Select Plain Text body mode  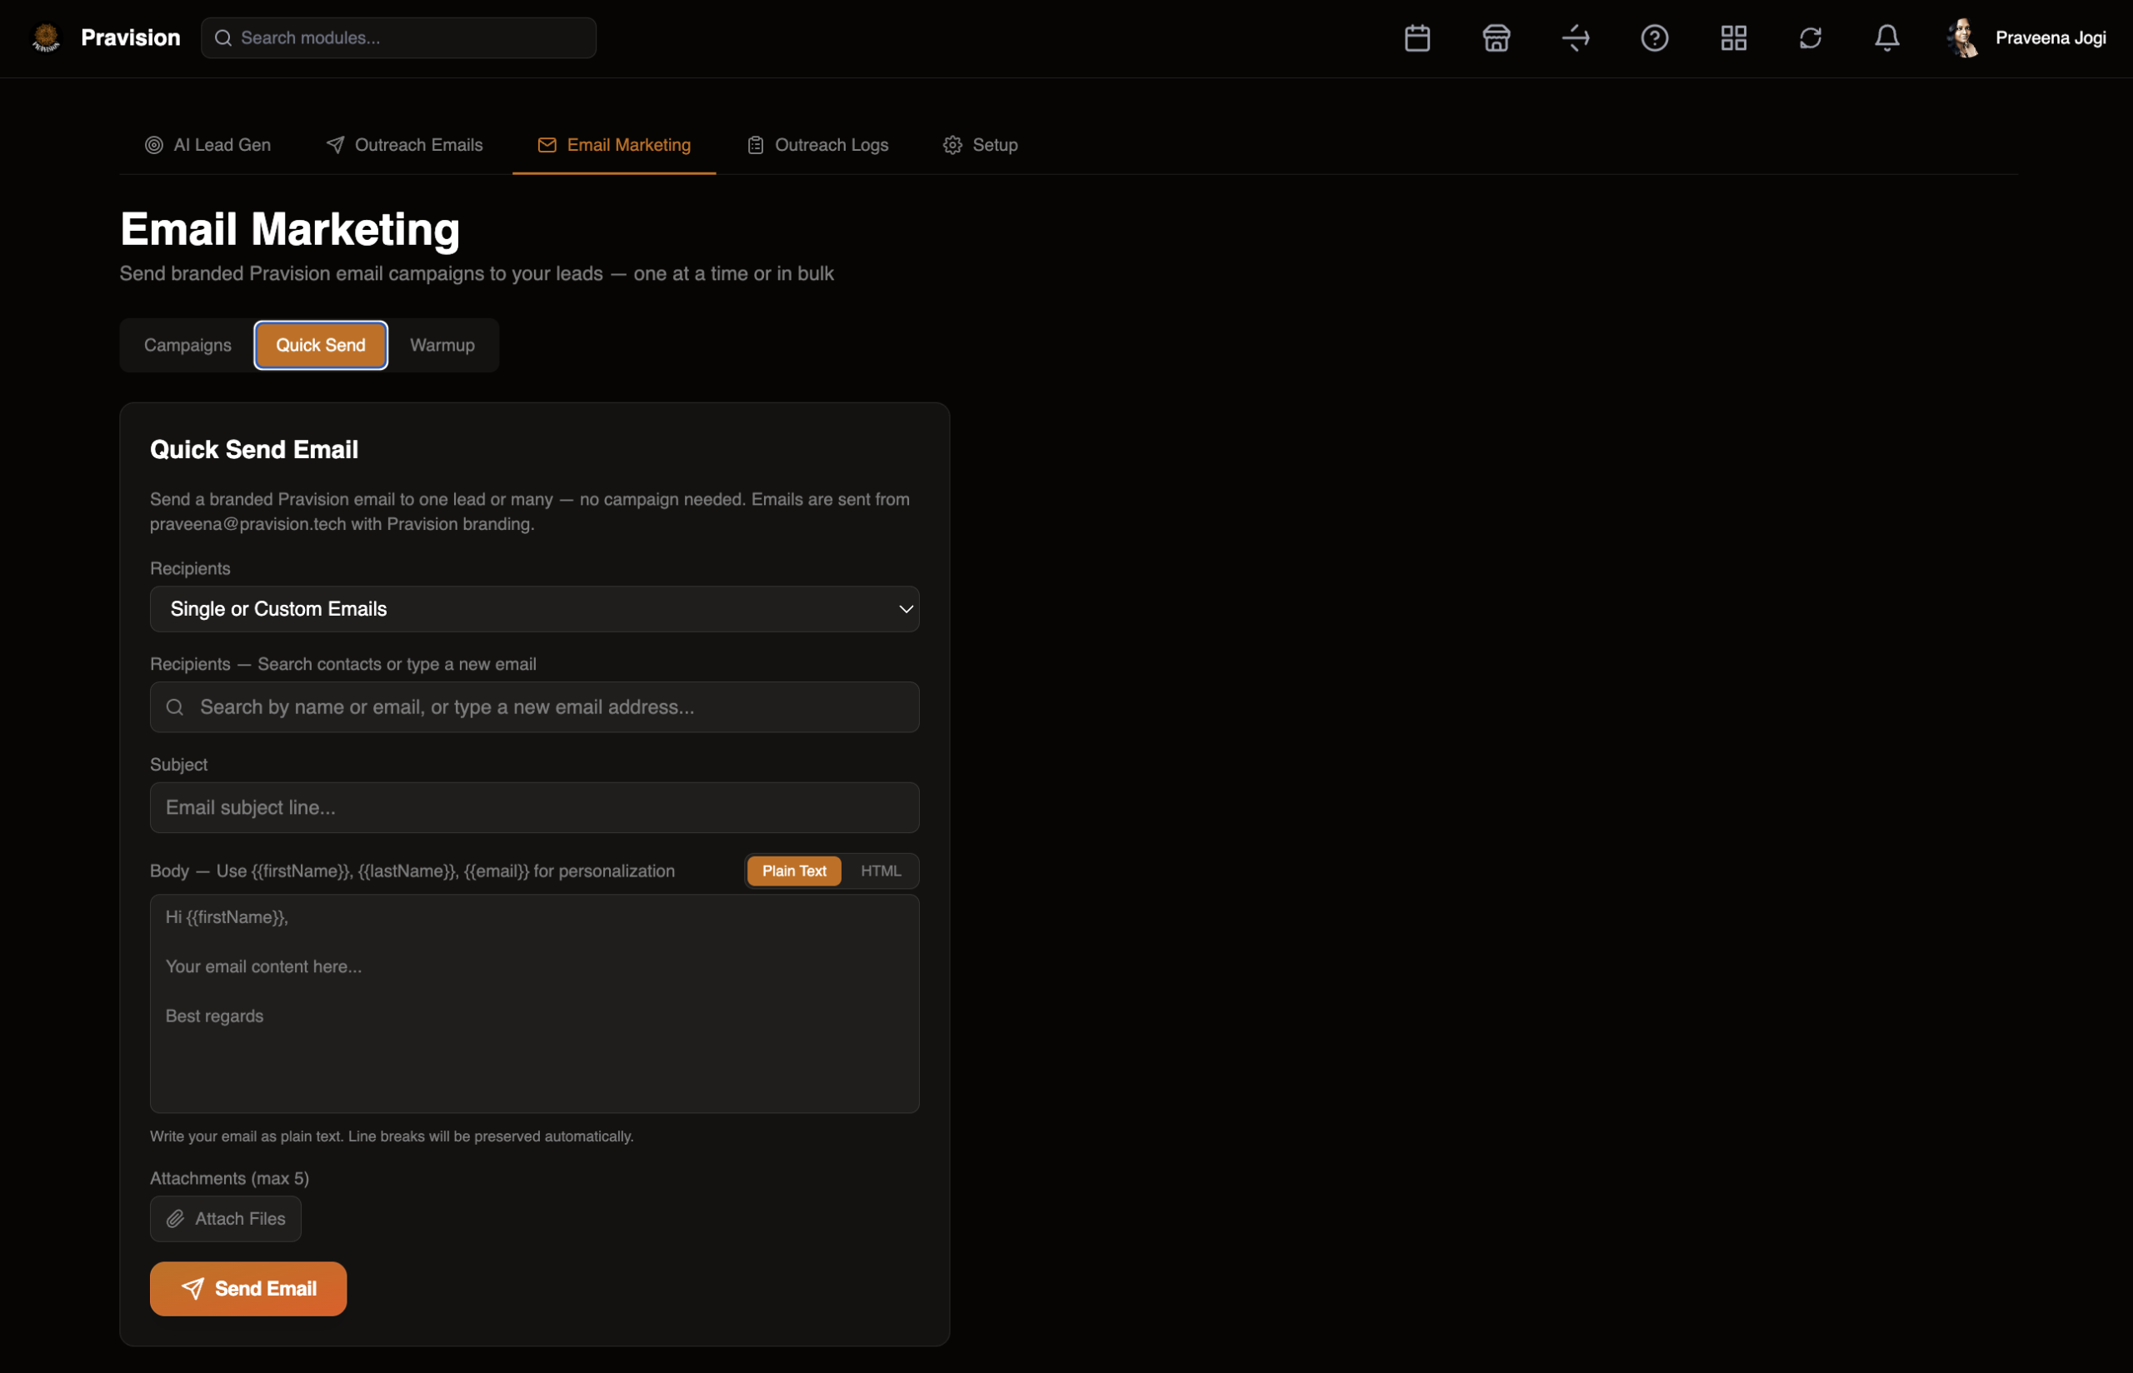click(x=794, y=871)
